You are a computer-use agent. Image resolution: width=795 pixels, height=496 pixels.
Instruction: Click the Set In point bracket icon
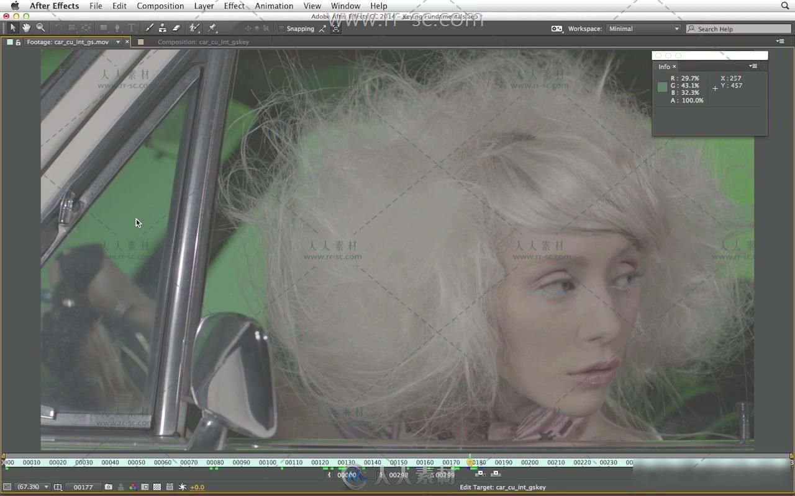point(329,476)
